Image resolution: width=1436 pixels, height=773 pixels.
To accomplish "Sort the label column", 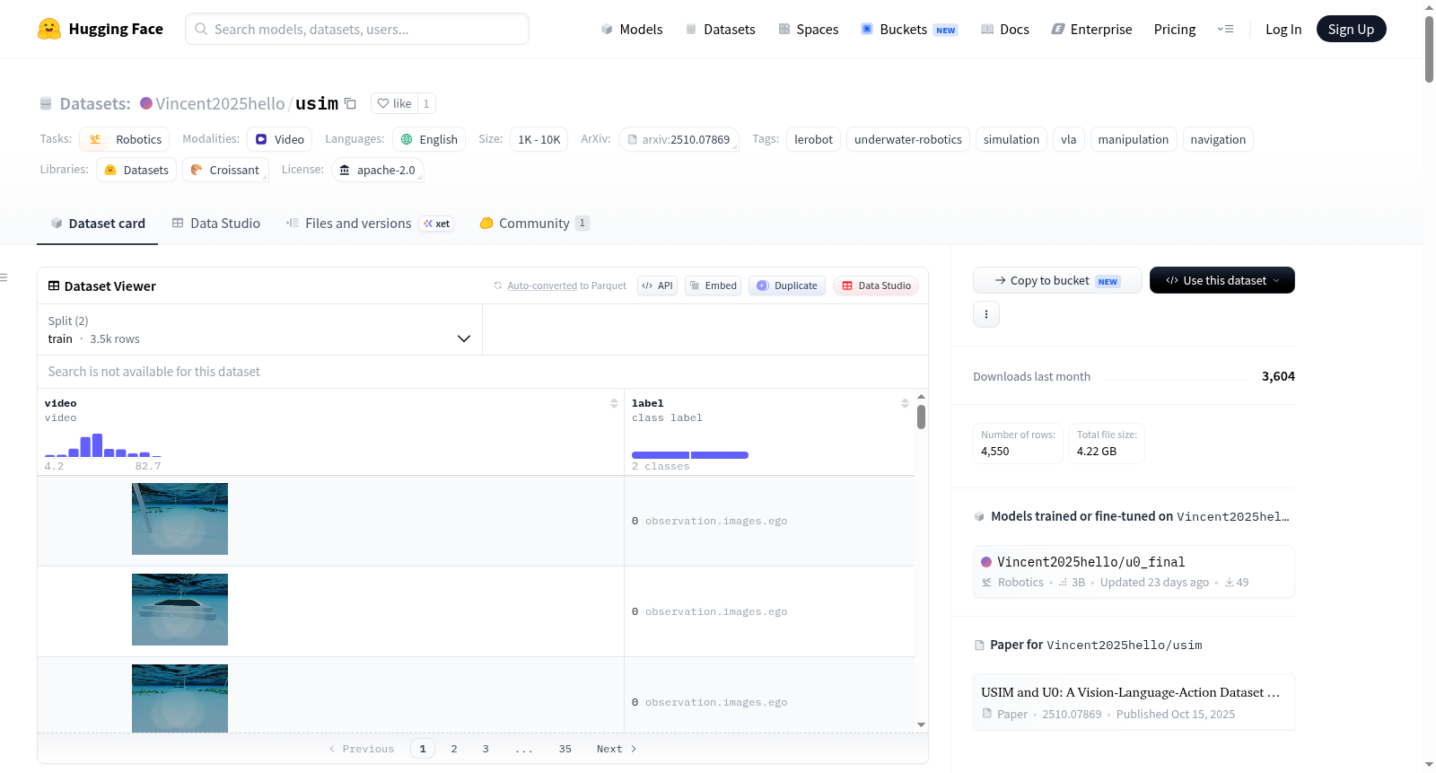I will [905, 403].
